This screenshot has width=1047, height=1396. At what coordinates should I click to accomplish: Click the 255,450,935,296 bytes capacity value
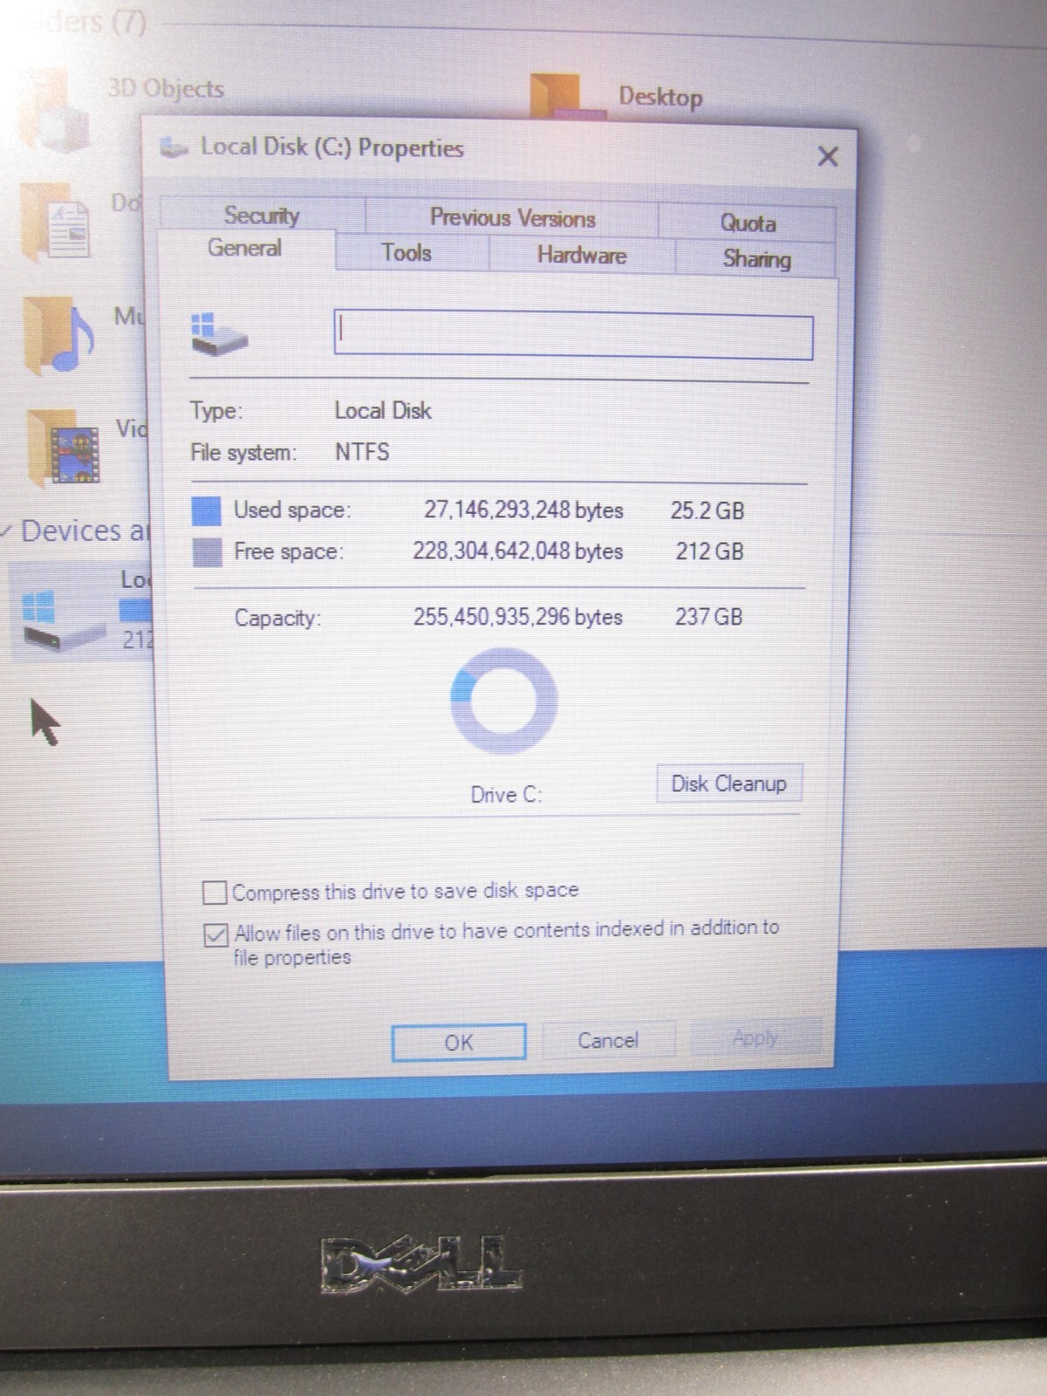click(517, 617)
